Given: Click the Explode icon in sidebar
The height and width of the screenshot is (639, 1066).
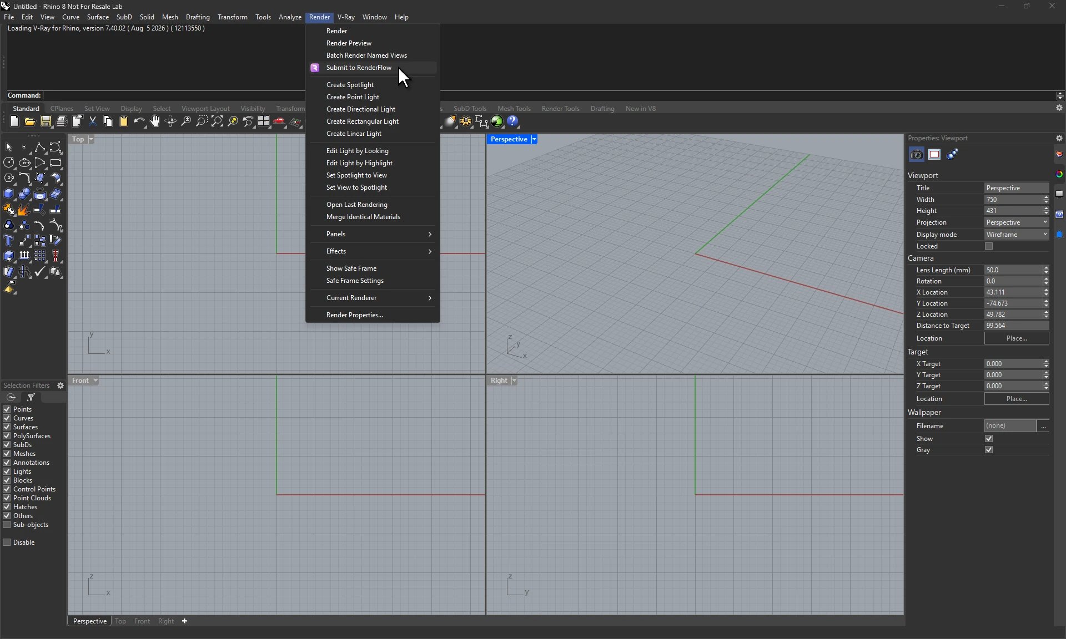Looking at the screenshot, I should 24,210.
